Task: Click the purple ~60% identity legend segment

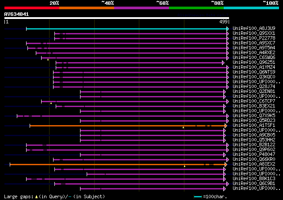Action: coord(141,8)
